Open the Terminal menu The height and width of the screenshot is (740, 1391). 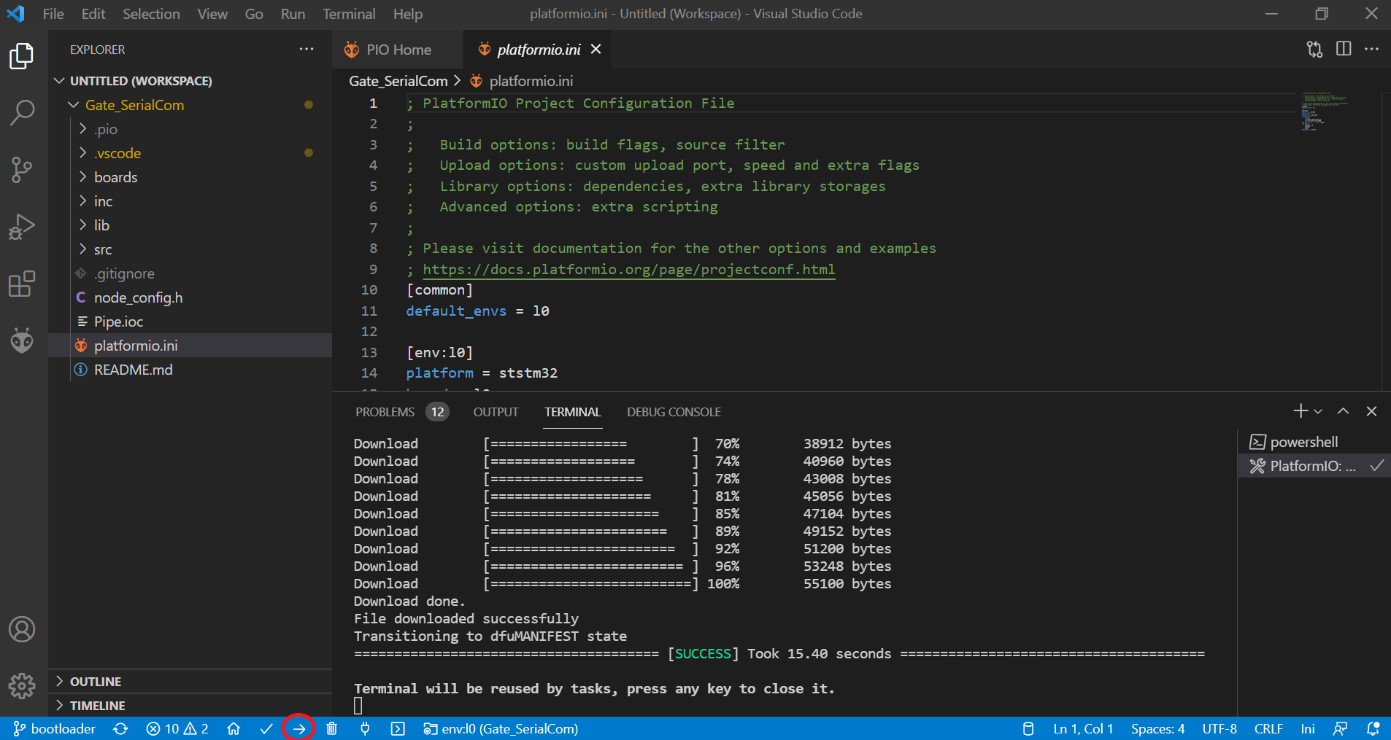click(x=349, y=14)
